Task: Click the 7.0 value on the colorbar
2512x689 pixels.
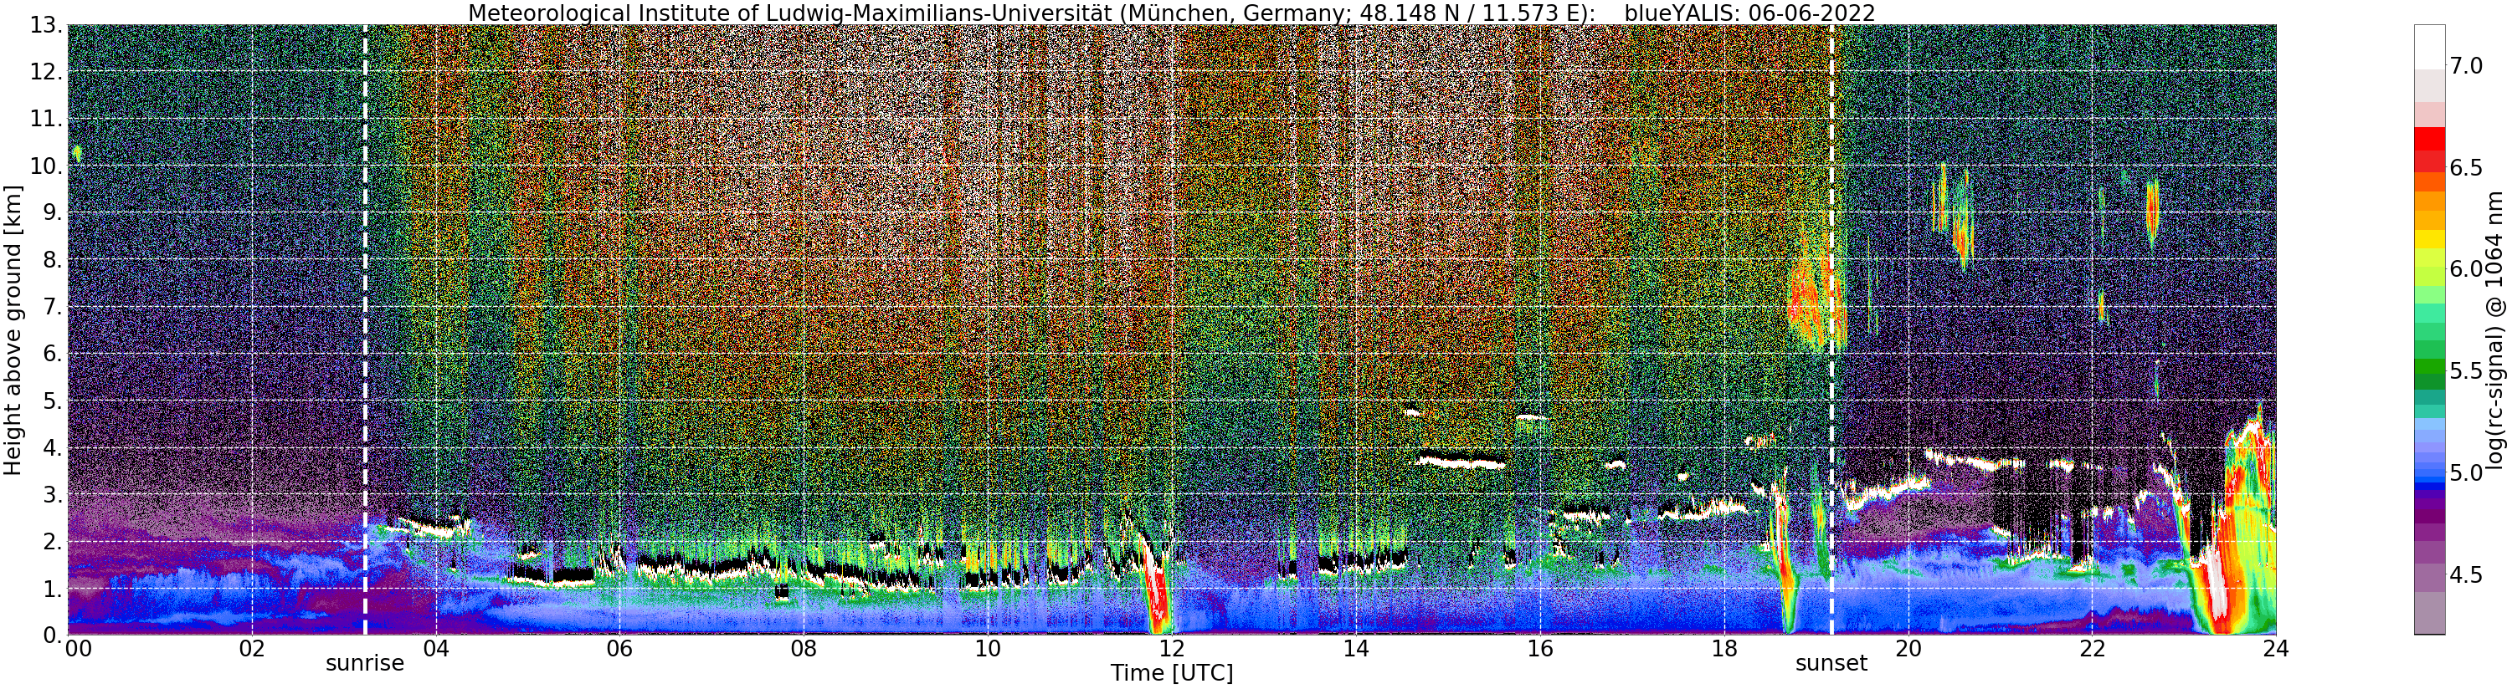Action: click(2466, 65)
